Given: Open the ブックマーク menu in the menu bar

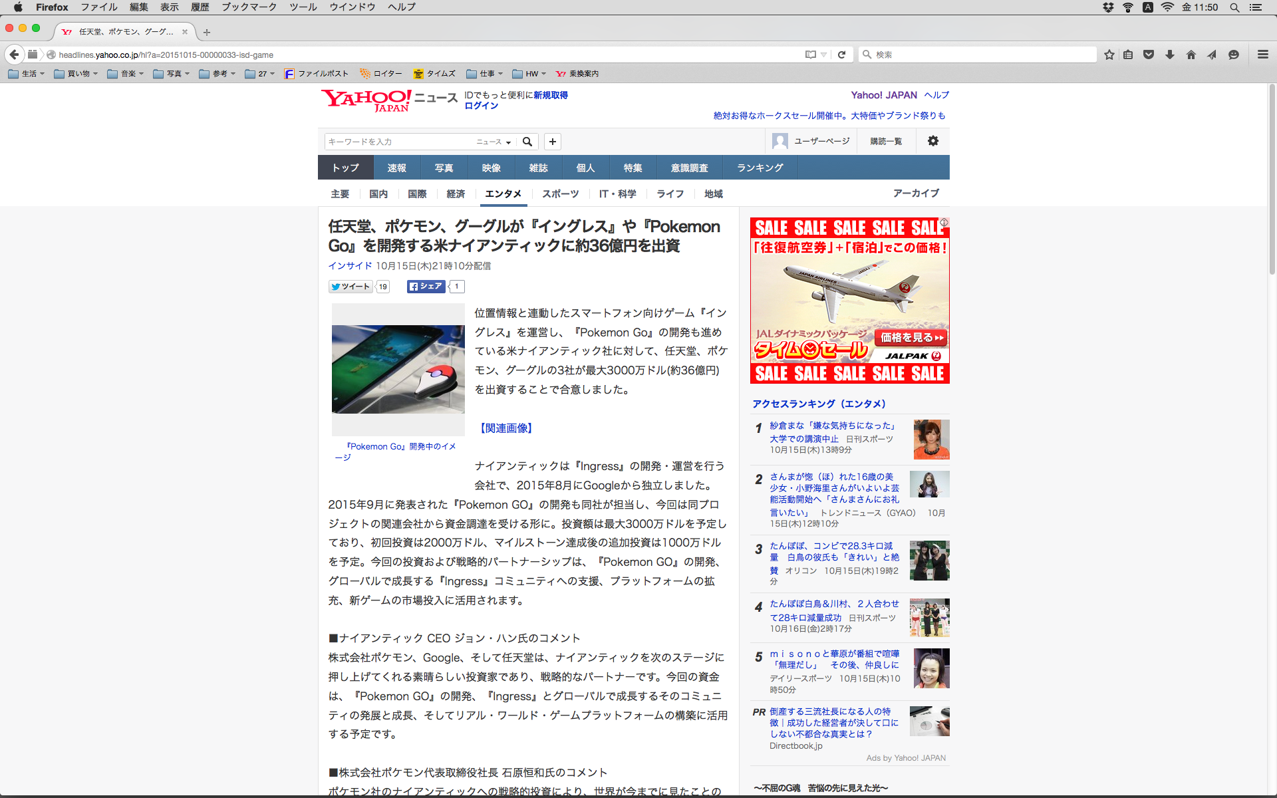Looking at the screenshot, I should (x=249, y=7).
